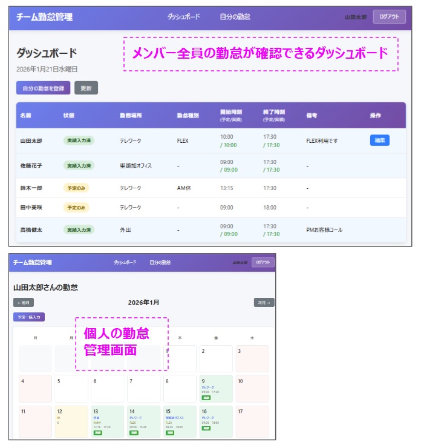Click the purple 予定一括入力 button
The width and height of the screenshot is (421, 445).
[29, 317]
